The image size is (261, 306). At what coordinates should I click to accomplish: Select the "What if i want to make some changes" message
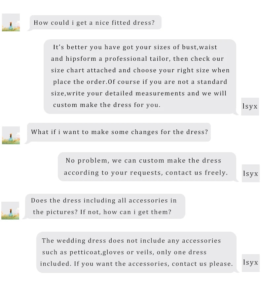pyautogui.click(x=120, y=132)
